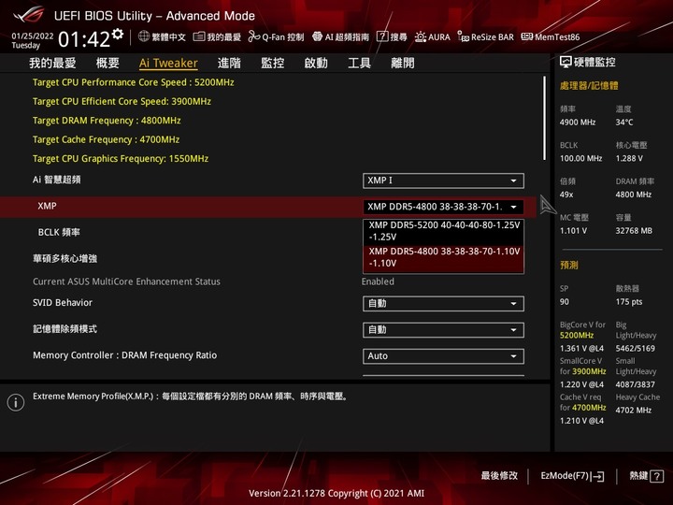Open the 工具 tab
Image resolution: width=673 pixels, height=505 pixels.
pyautogui.click(x=359, y=64)
